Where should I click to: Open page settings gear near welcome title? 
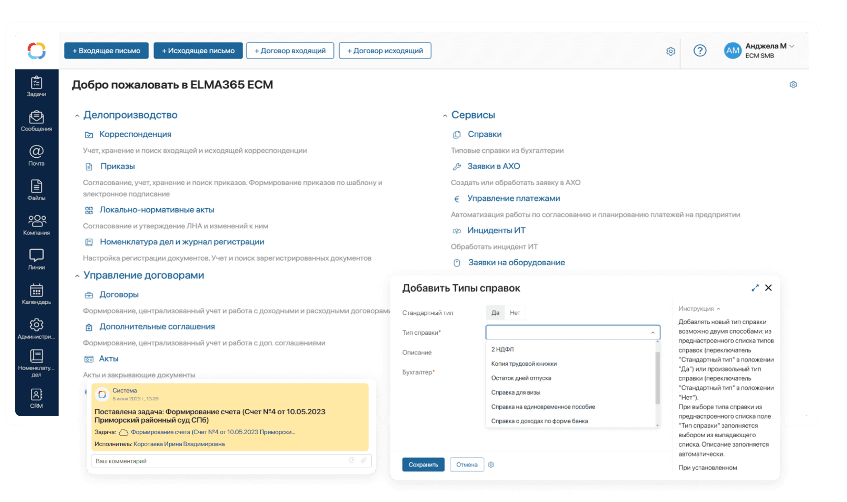click(793, 84)
